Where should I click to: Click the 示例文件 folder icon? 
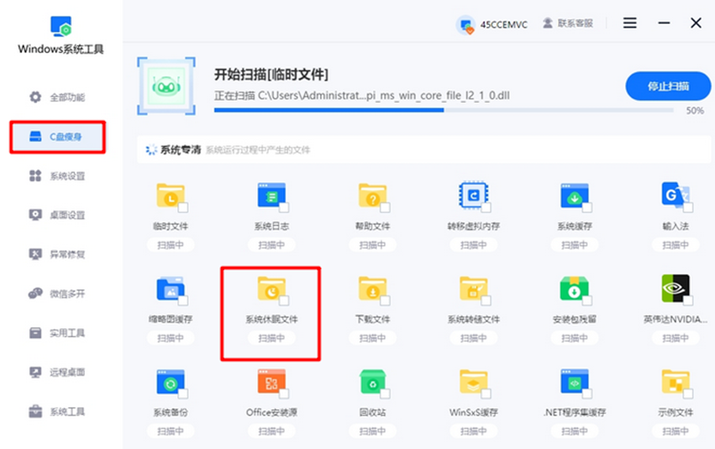(676, 382)
